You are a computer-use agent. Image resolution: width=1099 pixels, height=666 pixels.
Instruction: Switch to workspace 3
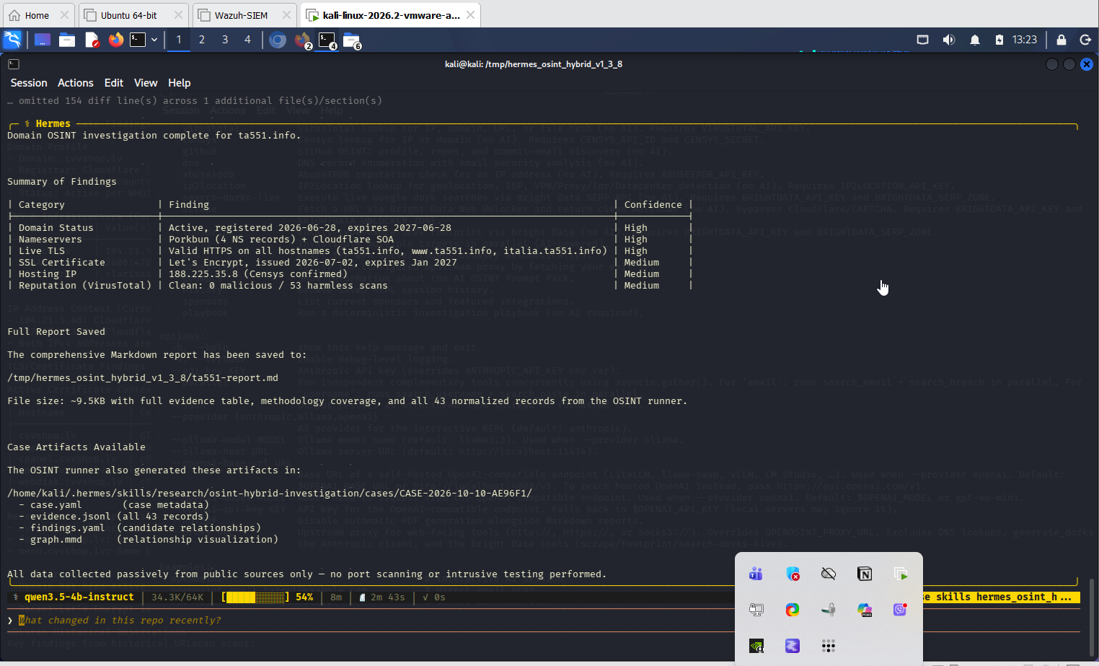(225, 40)
